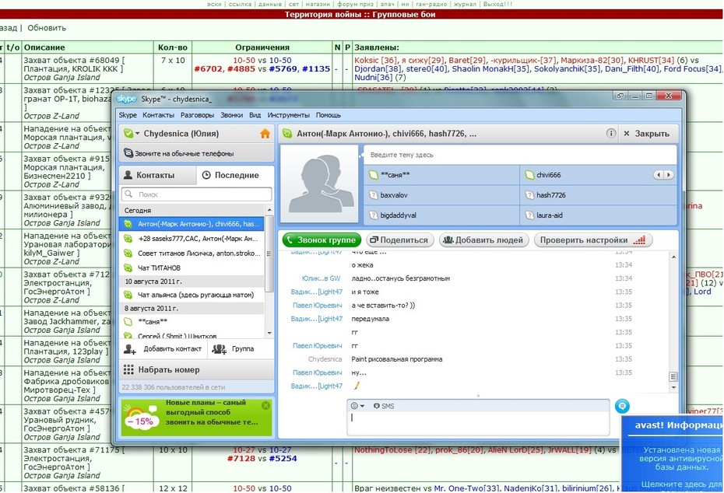Click the recent list scrollbar down arrow
Viewport: 724px width, 493px height.
click(269, 333)
